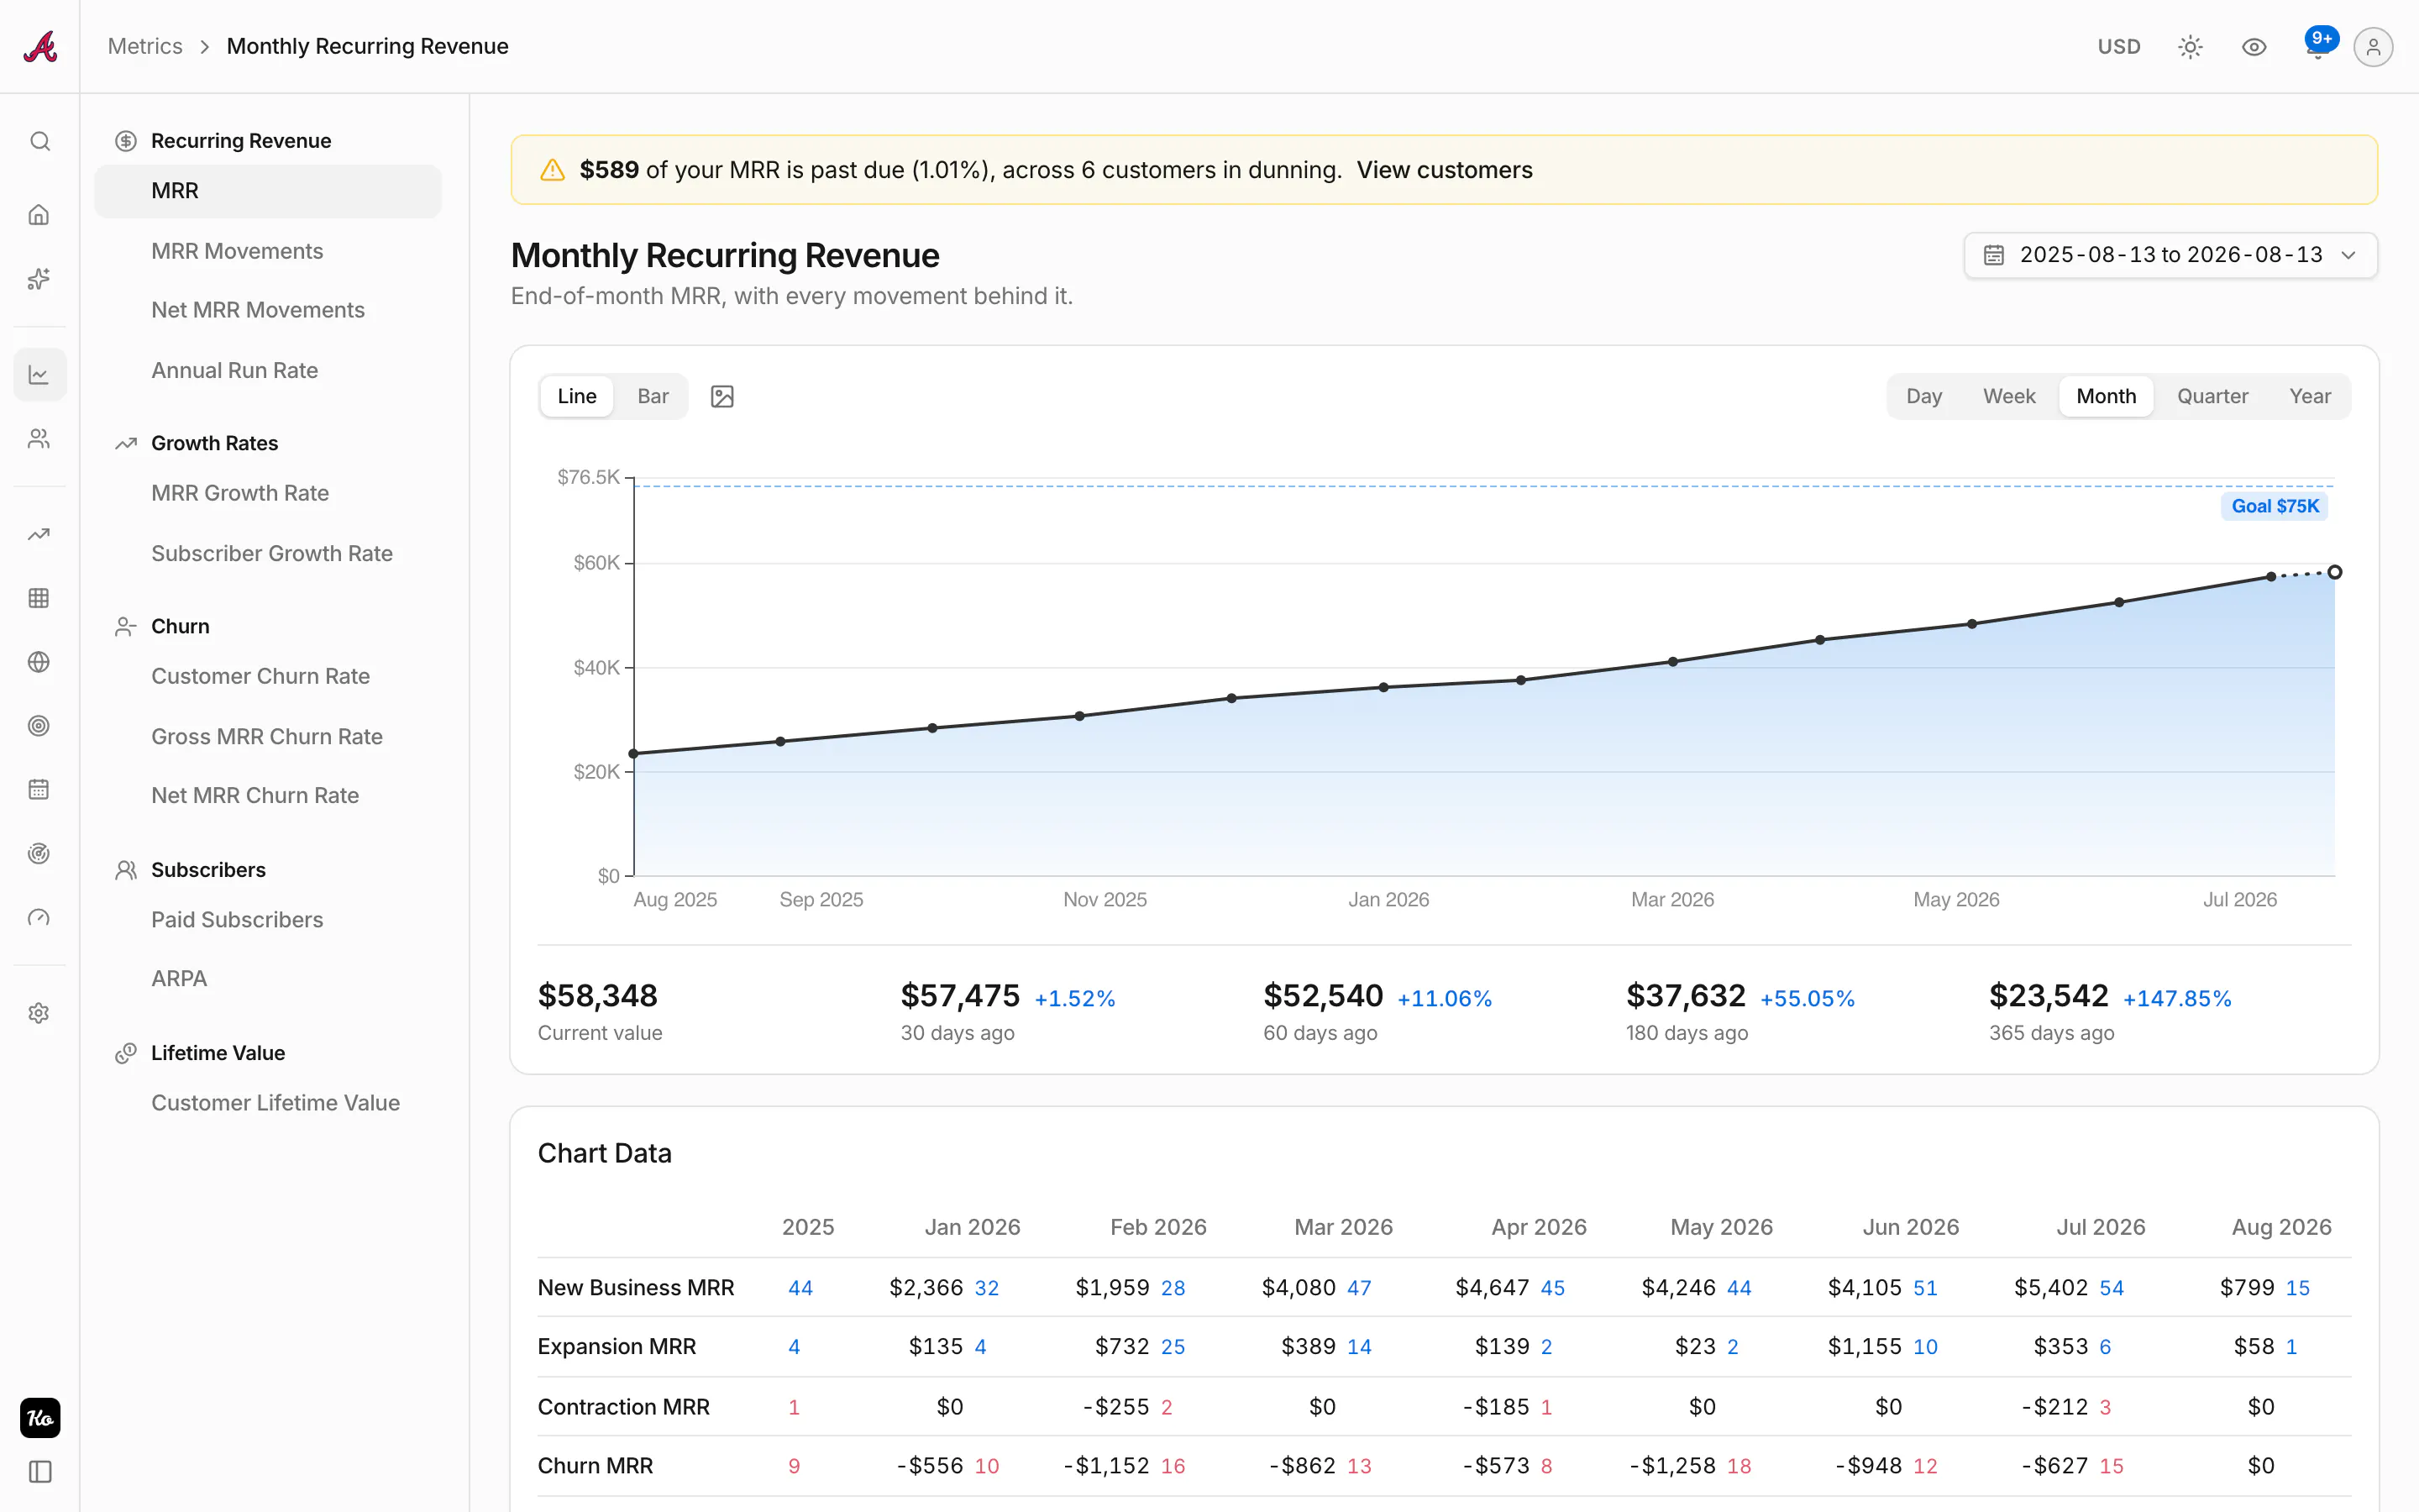Click Jul 2026 New Business MRR value $5,402

(x=2050, y=1287)
